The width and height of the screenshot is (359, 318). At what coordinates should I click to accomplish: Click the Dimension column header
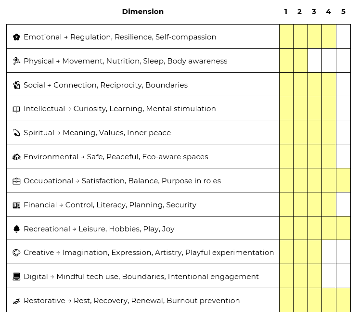pos(142,12)
